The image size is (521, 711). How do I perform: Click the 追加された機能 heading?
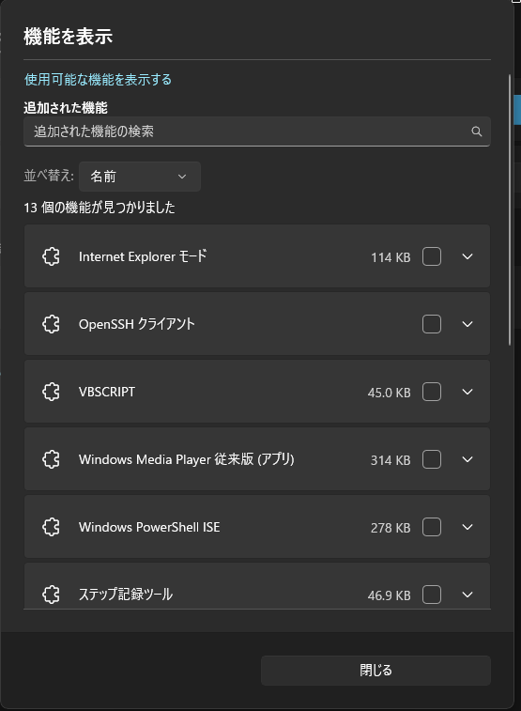[66, 107]
